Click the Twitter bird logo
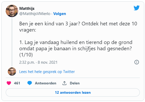Screen dimensions: 145x102 136,8
